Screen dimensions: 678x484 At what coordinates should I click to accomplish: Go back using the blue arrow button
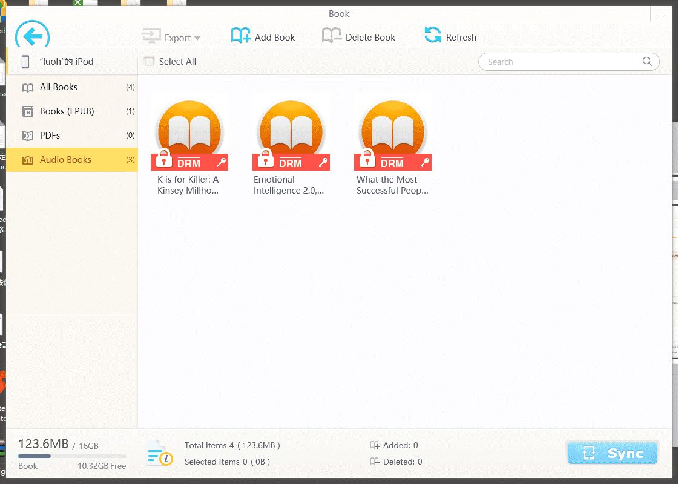[x=33, y=36]
